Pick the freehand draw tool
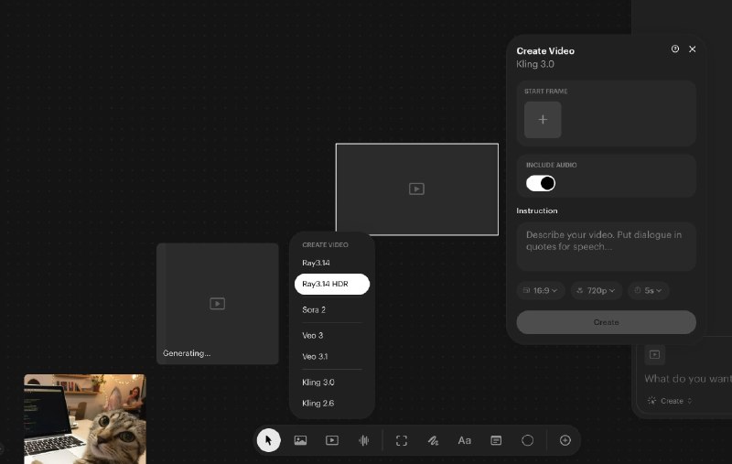The width and height of the screenshot is (732, 464). click(x=433, y=440)
